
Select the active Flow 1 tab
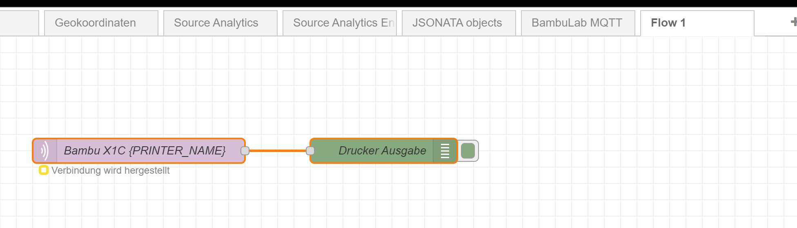(697, 23)
